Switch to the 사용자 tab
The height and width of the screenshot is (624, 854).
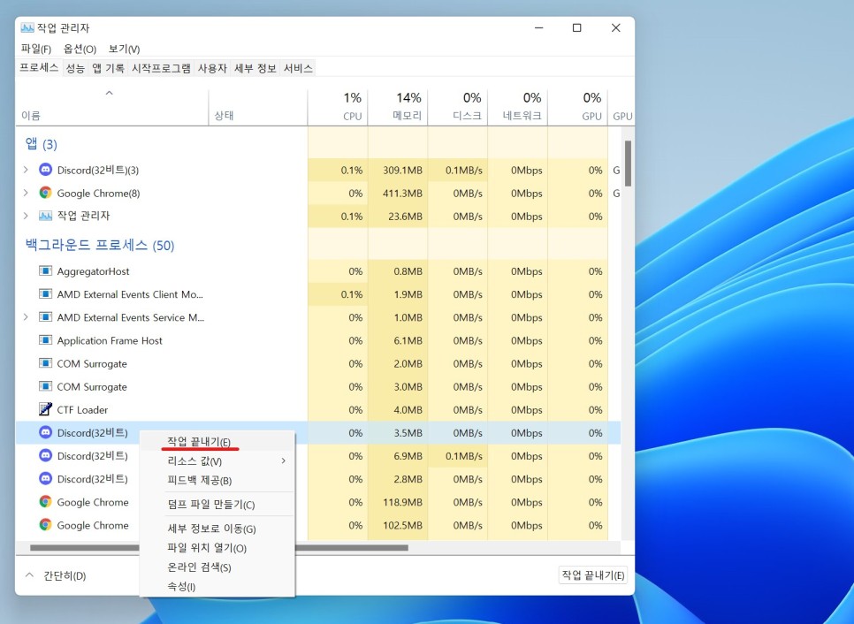(212, 69)
